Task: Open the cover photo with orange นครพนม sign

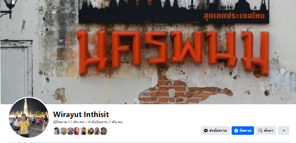Action: click(148, 52)
